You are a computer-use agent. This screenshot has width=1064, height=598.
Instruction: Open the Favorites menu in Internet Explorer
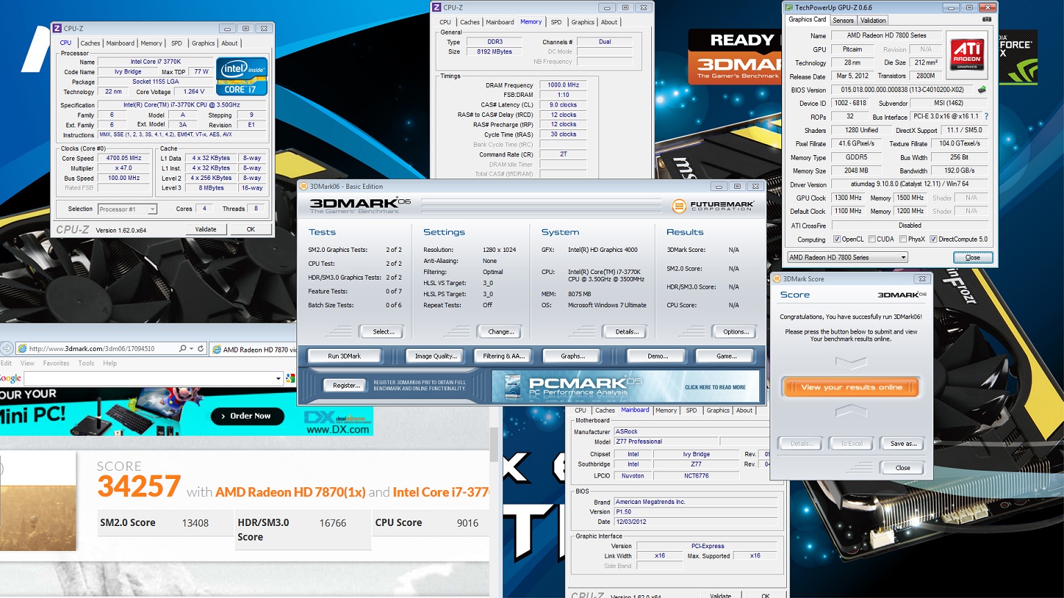tap(56, 363)
